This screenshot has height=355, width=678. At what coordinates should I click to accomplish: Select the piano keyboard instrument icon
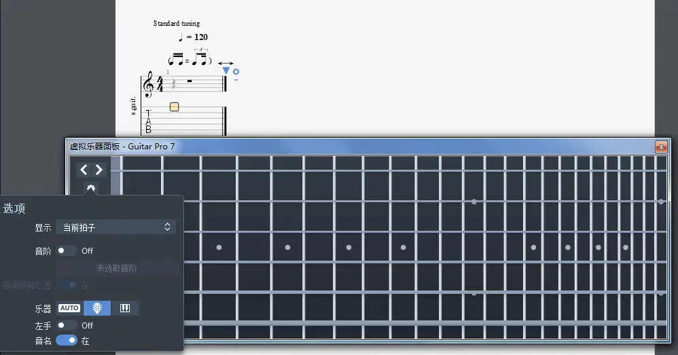(x=125, y=308)
